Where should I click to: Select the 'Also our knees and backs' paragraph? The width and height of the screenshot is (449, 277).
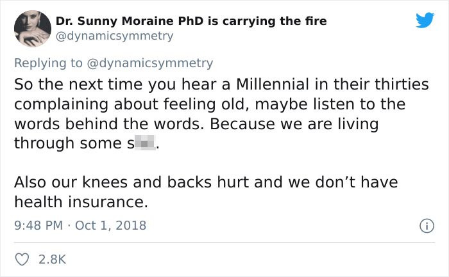pyautogui.click(x=206, y=192)
